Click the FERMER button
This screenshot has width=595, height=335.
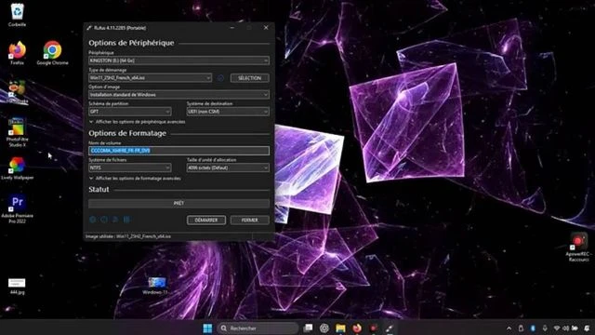pyautogui.click(x=250, y=220)
